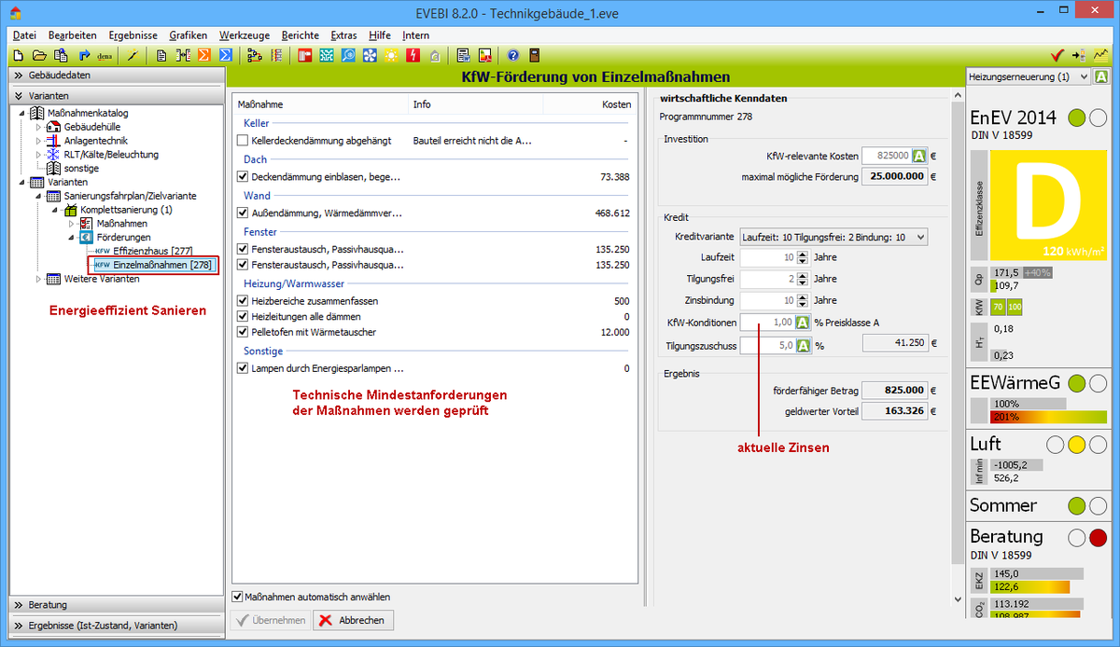Click the gray house toolbar icon
The height and width of the screenshot is (647, 1120).
pos(434,55)
